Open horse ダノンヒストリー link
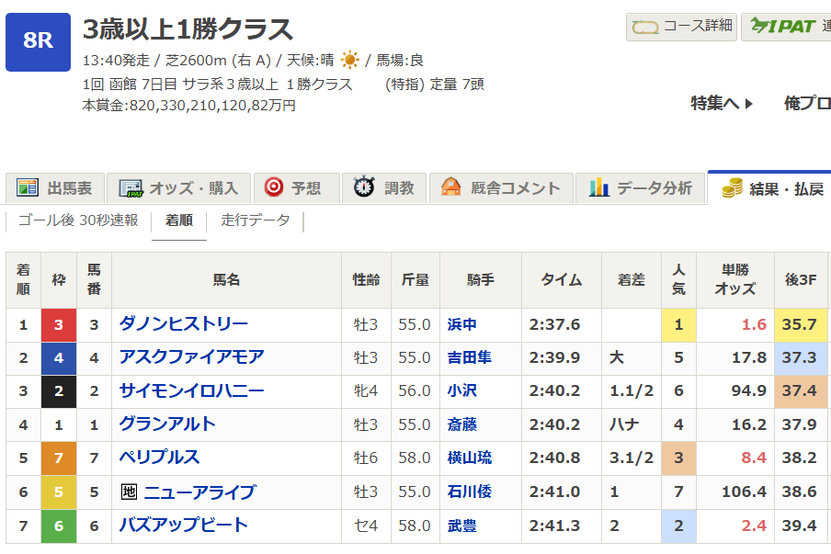The image size is (831, 554). point(183,323)
